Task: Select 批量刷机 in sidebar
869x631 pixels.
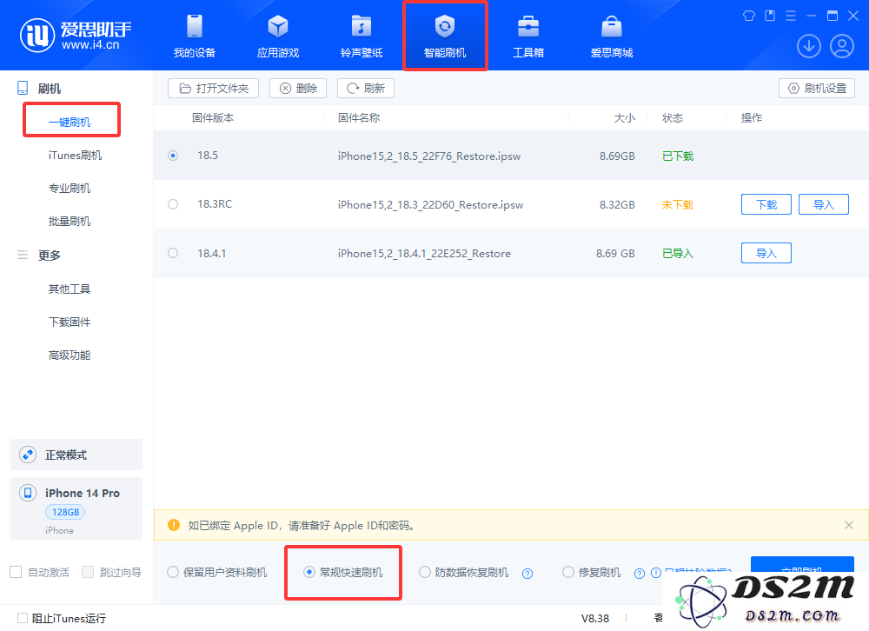Action: 70,222
